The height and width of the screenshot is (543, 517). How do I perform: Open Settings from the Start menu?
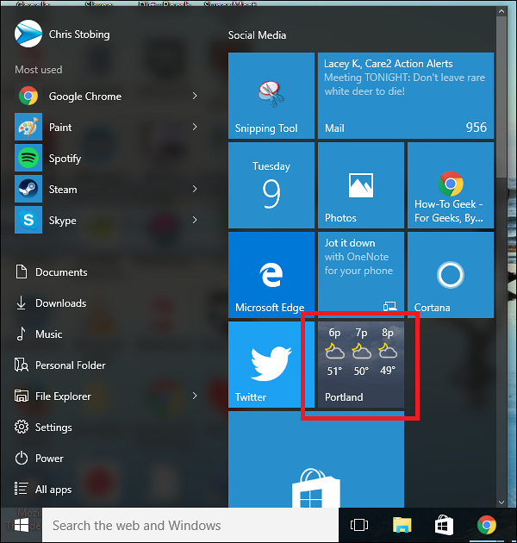tap(53, 428)
